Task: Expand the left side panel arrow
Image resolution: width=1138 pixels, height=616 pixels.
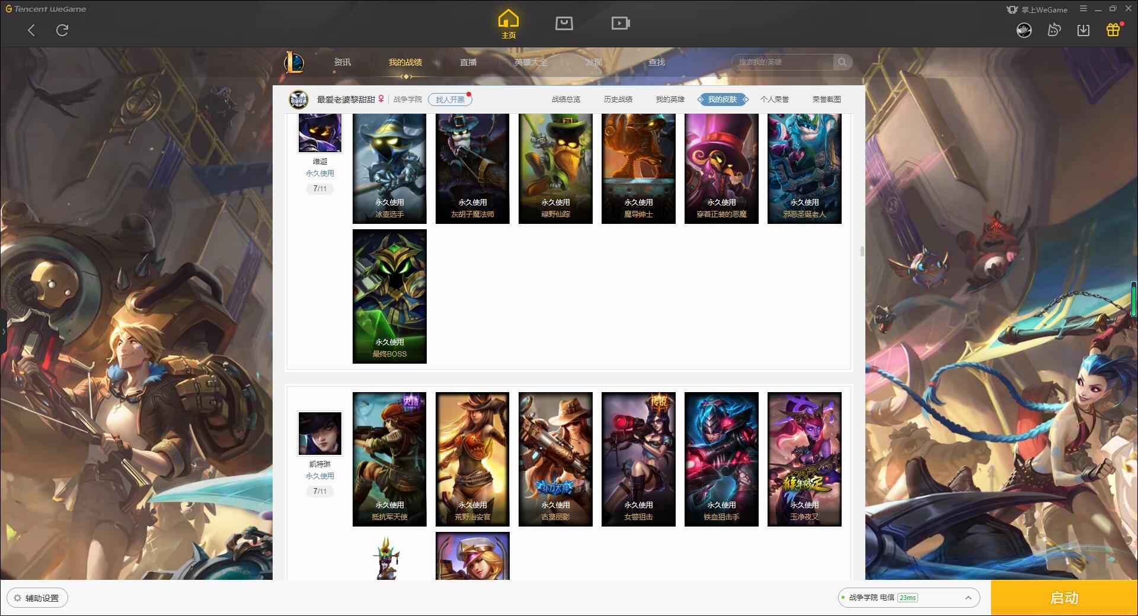Action: pos(3,332)
